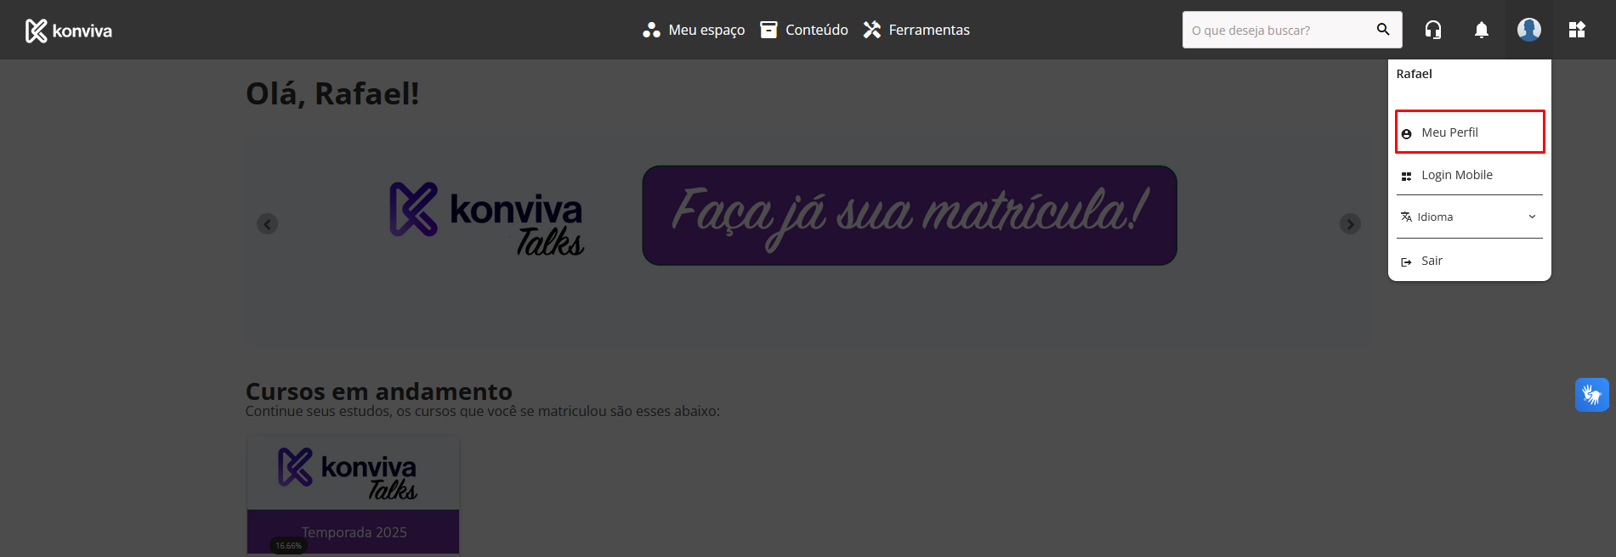Open the sign language accessibility widget
The image size is (1616, 557).
(1591, 395)
